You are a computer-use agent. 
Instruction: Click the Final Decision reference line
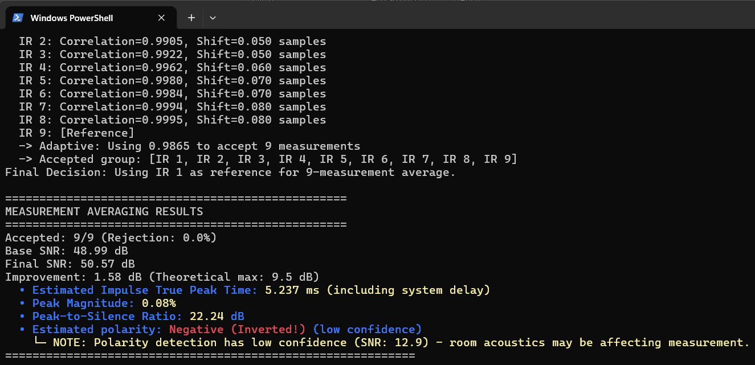point(230,172)
